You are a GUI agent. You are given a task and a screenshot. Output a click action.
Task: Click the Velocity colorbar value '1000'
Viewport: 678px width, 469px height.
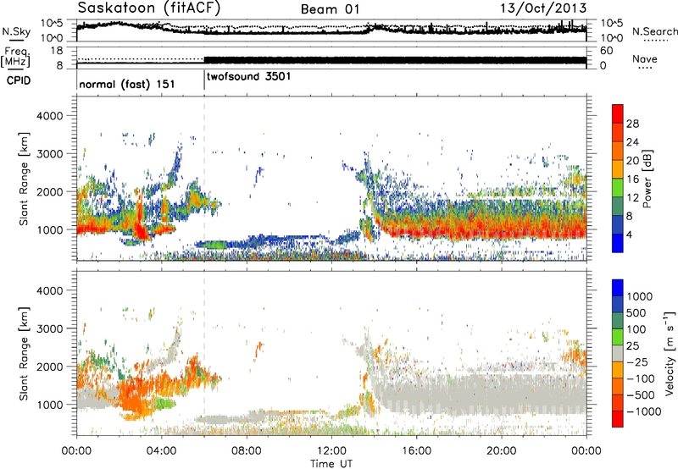(639, 296)
